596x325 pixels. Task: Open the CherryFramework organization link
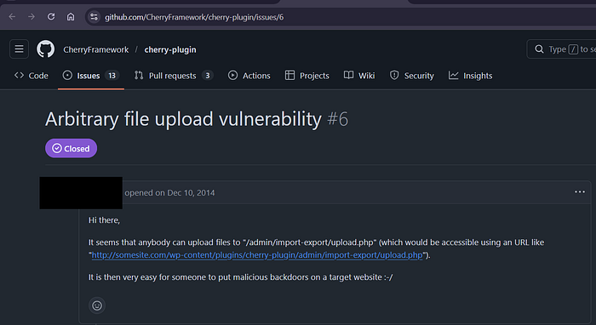click(x=95, y=49)
